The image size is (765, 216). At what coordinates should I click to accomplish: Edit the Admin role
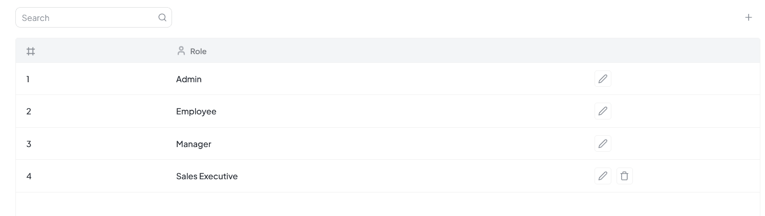[603, 79]
